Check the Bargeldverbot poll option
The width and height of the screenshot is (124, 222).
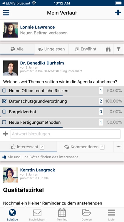coord(4,112)
